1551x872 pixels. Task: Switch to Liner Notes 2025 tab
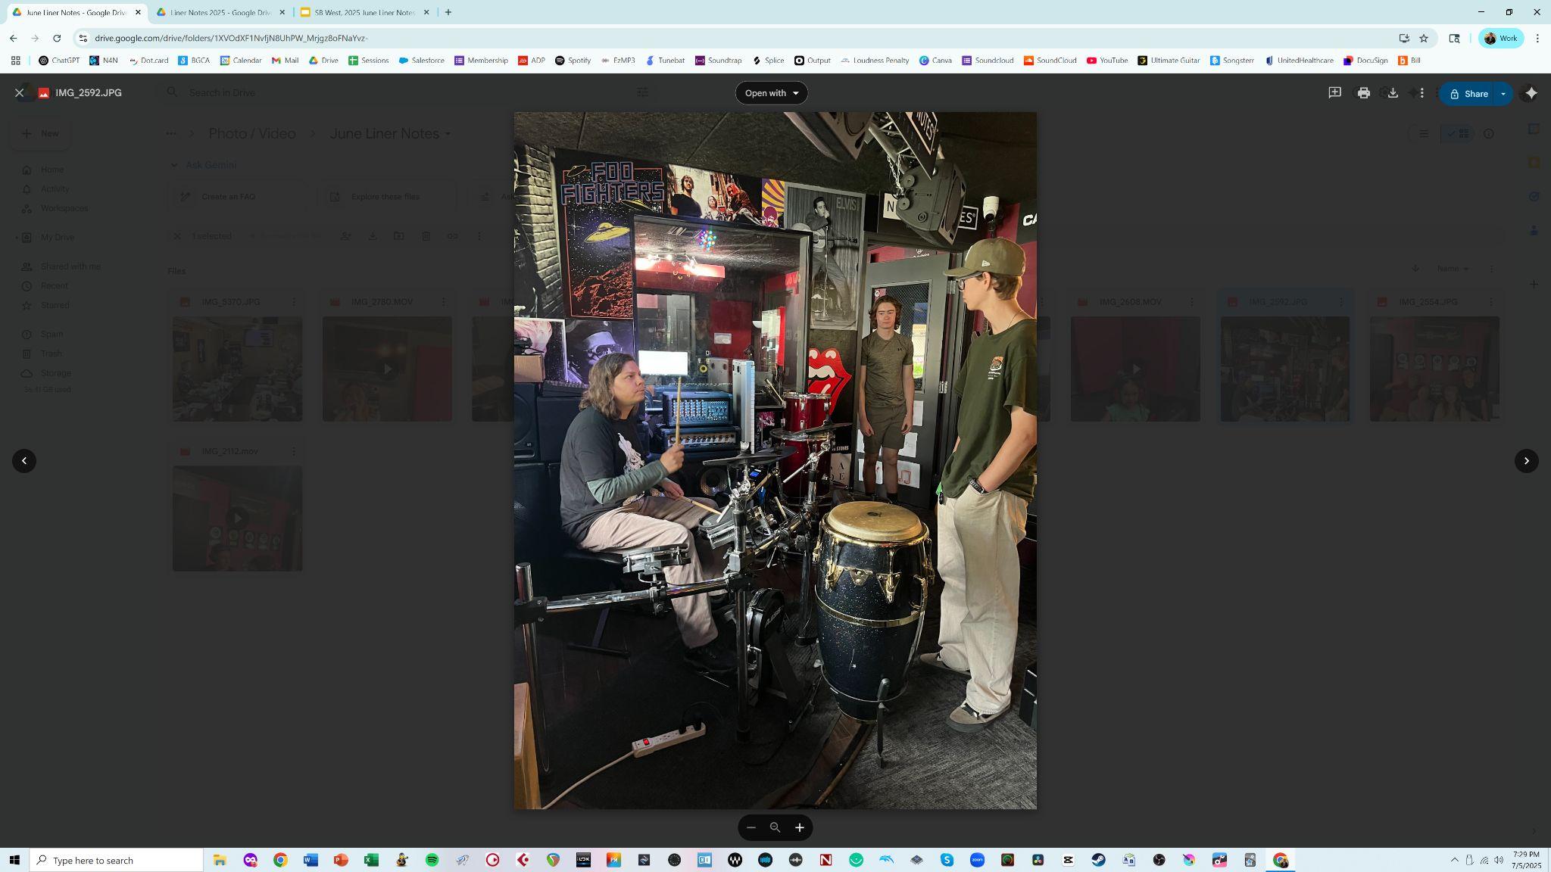220,12
